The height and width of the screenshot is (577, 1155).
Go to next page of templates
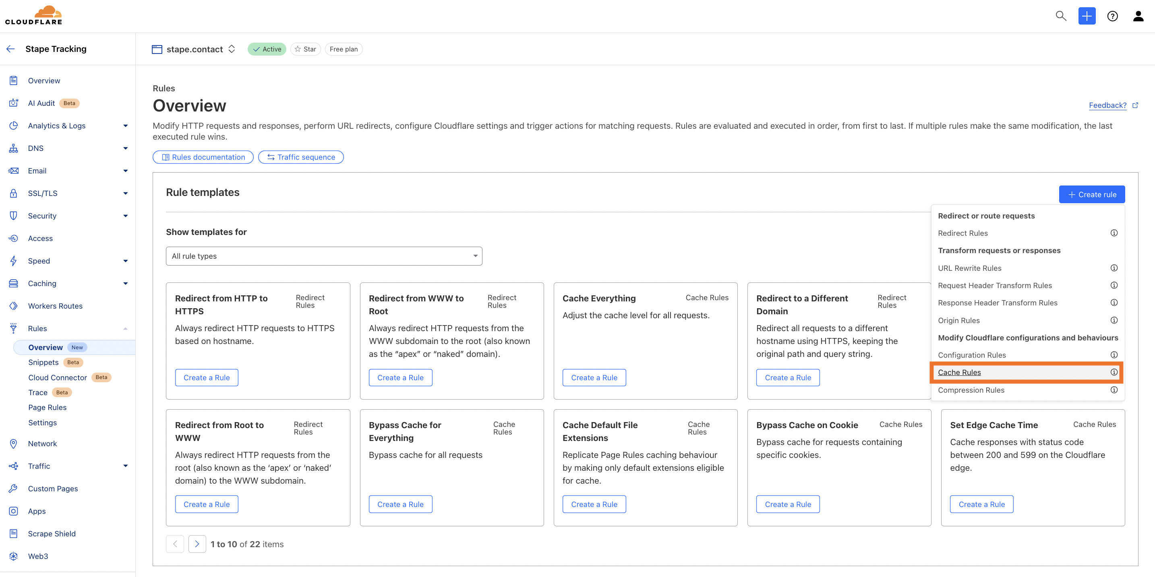click(x=197, y=544)
